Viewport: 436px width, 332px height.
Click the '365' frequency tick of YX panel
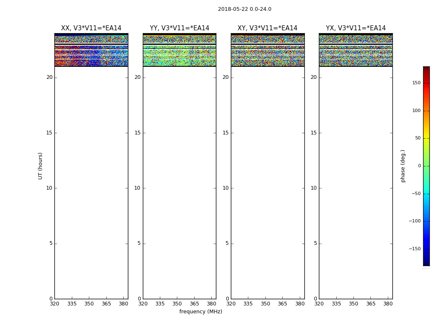[371, 304]
